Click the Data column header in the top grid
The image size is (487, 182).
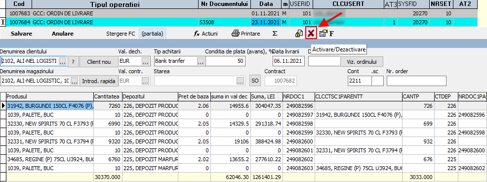(x=266, y=4)
